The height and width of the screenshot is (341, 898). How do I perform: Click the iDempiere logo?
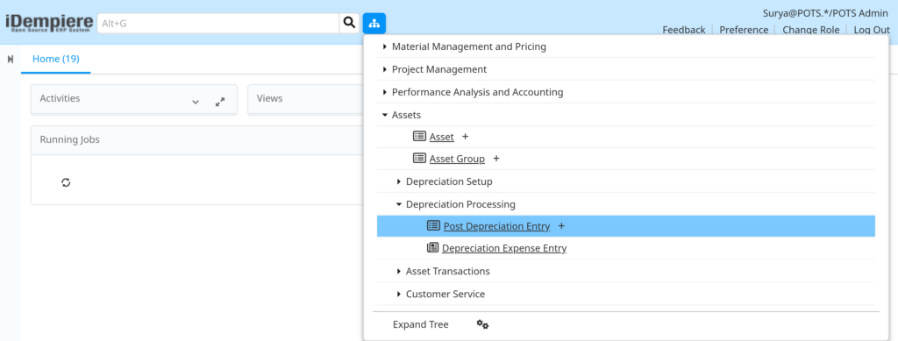coord(49,23)
